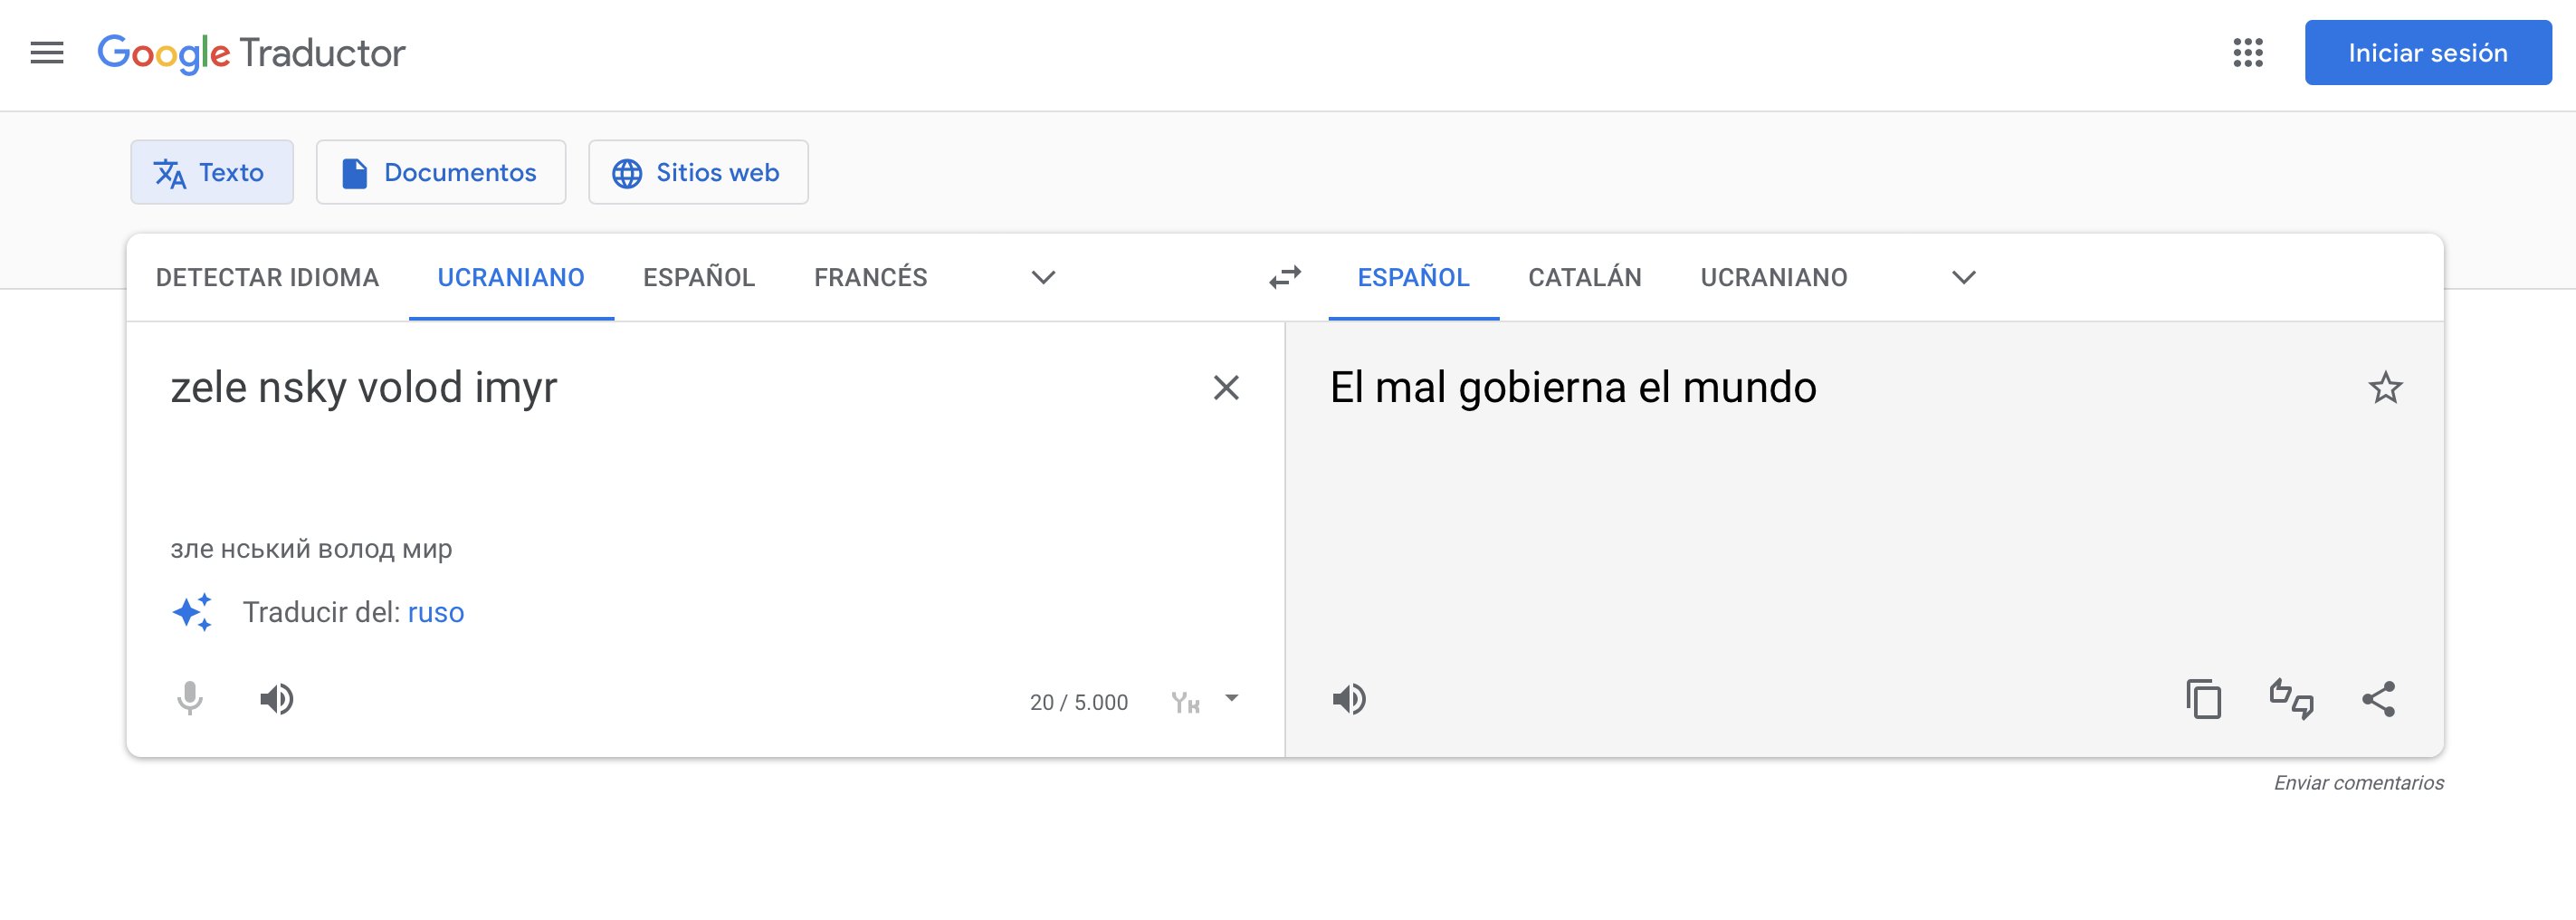Click the Iniciar sesión button
Viewport: 2576px width, 920px height.
coord(2427,53)
